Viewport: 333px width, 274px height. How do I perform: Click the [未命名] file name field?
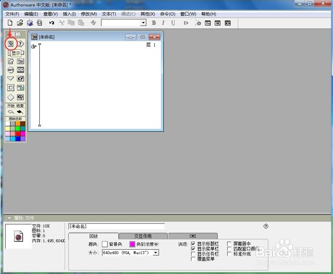[x=116, y=226]
